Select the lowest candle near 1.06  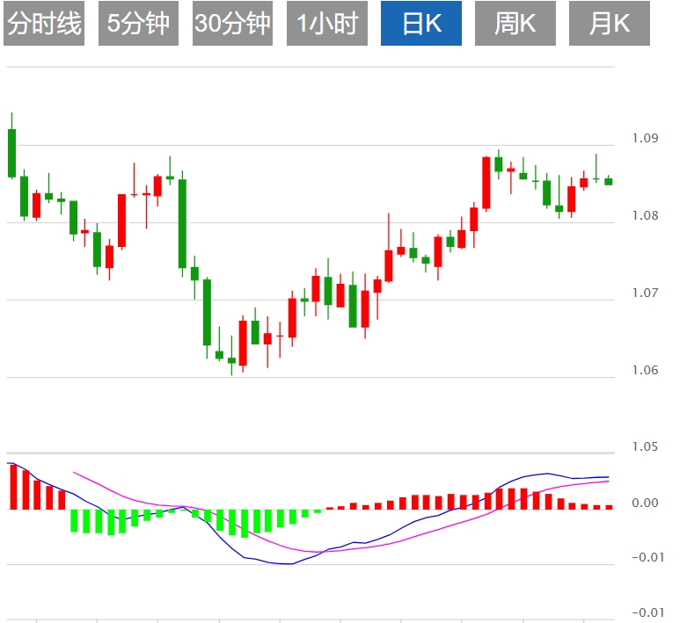[x=232, y=360]
